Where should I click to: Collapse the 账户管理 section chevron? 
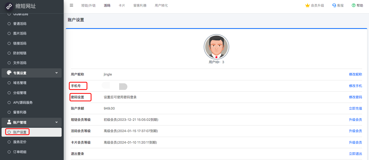pyautogui.click(x=56, y=122)
